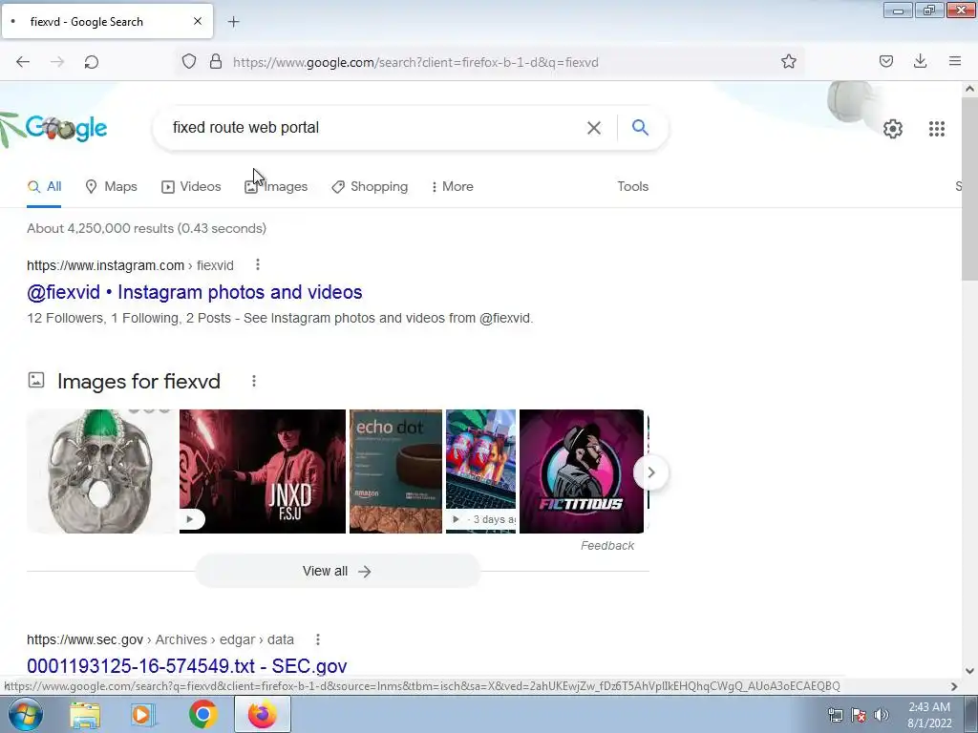978x733 pixels.
Task: Focus the Google search input field
Action: pyautogui.click(x=374, y=128)
